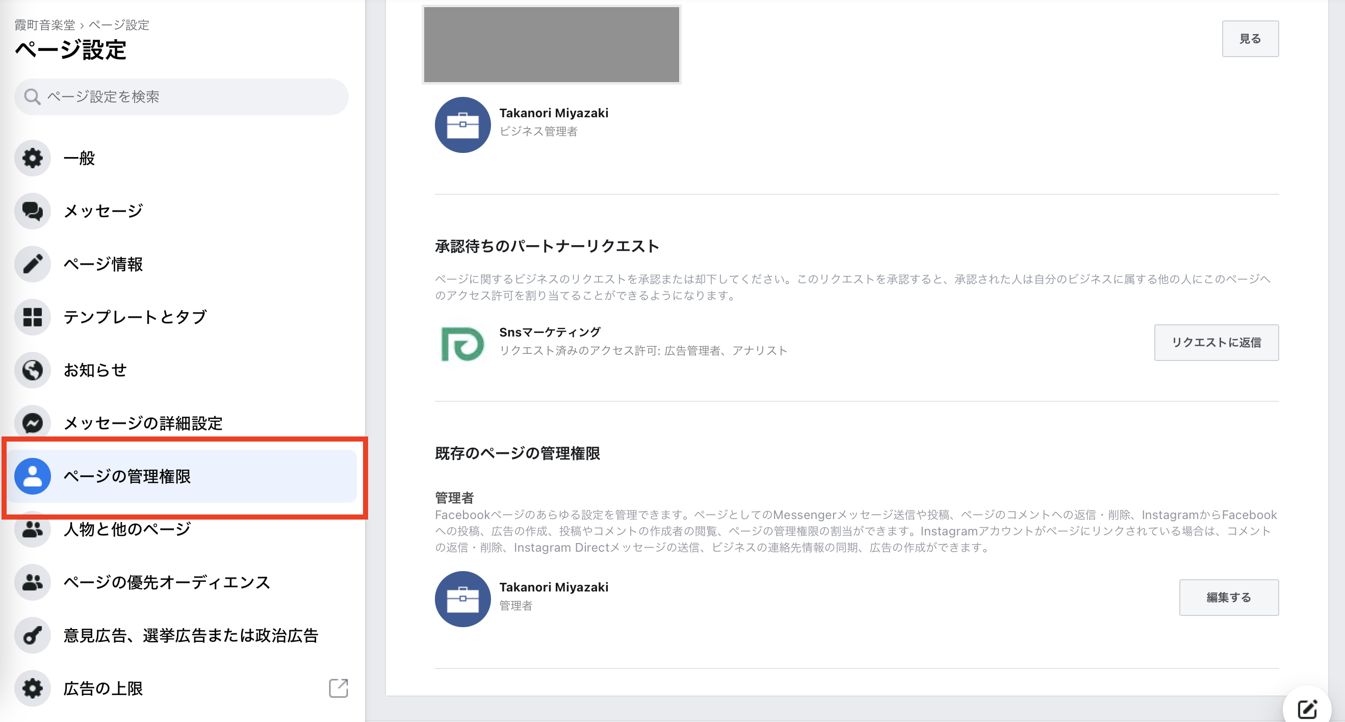Click the Snsマーケティング partner name
This screenshot has width=1345, height=722.
[550, 332]
